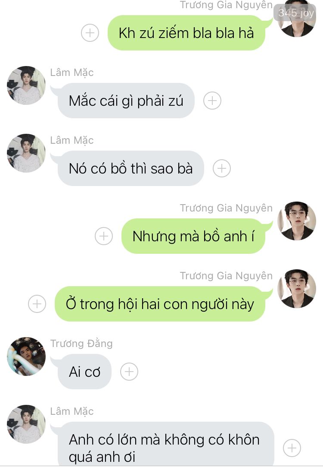Tap plus icon next to "Mắc cái gì phải zú"
This screenshot has height=467, width=323.
[212, 101]
